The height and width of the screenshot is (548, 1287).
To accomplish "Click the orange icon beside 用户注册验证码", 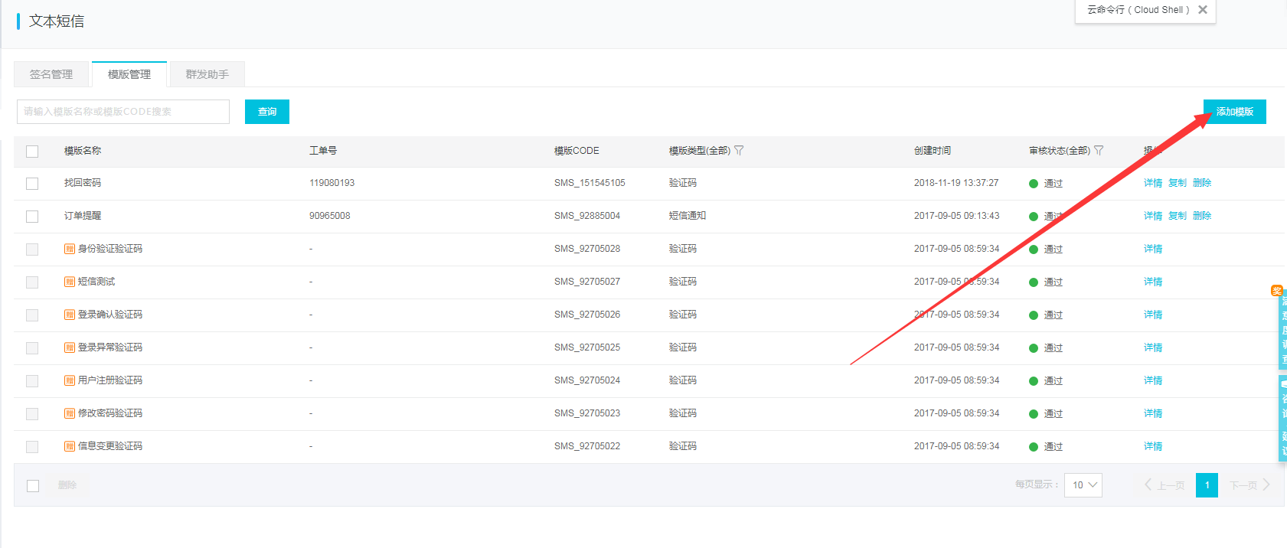I will pos(70,380).
